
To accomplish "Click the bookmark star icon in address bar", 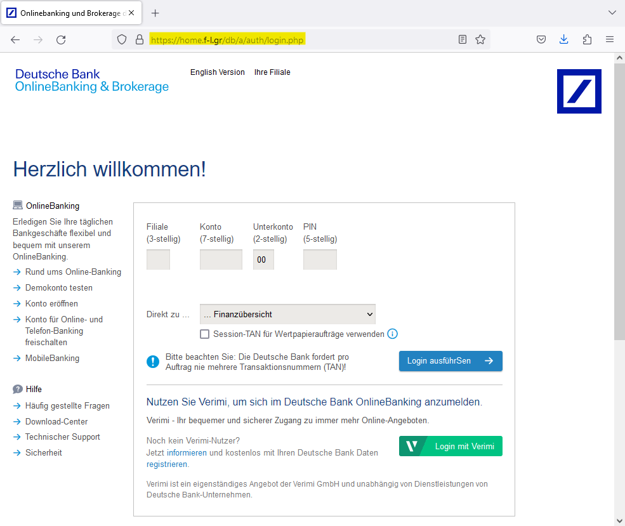I will pos(480,39).
